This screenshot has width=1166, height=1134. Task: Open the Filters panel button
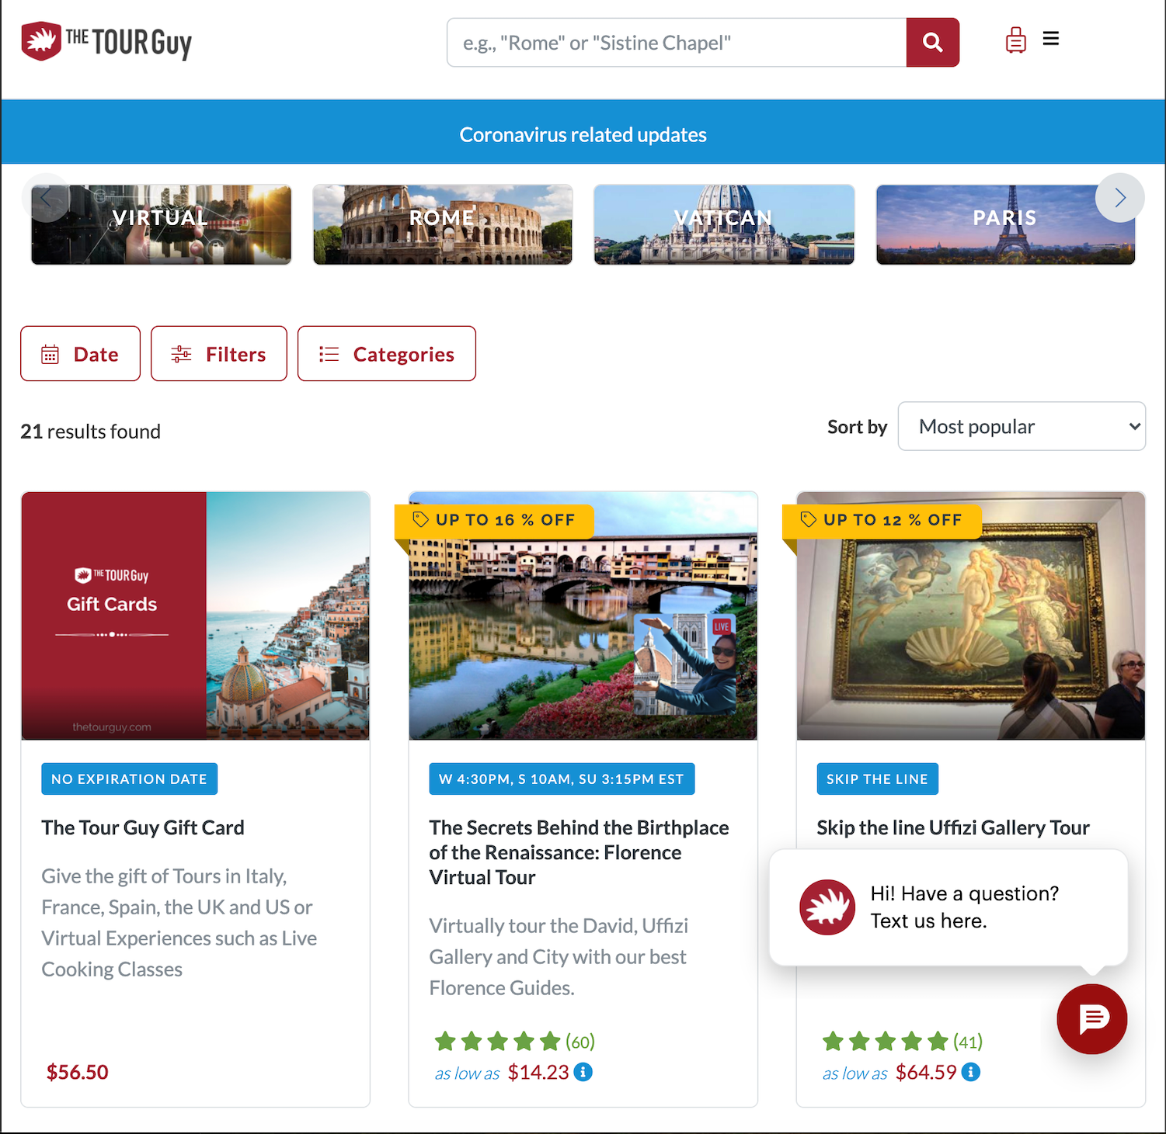pos(219,354)
